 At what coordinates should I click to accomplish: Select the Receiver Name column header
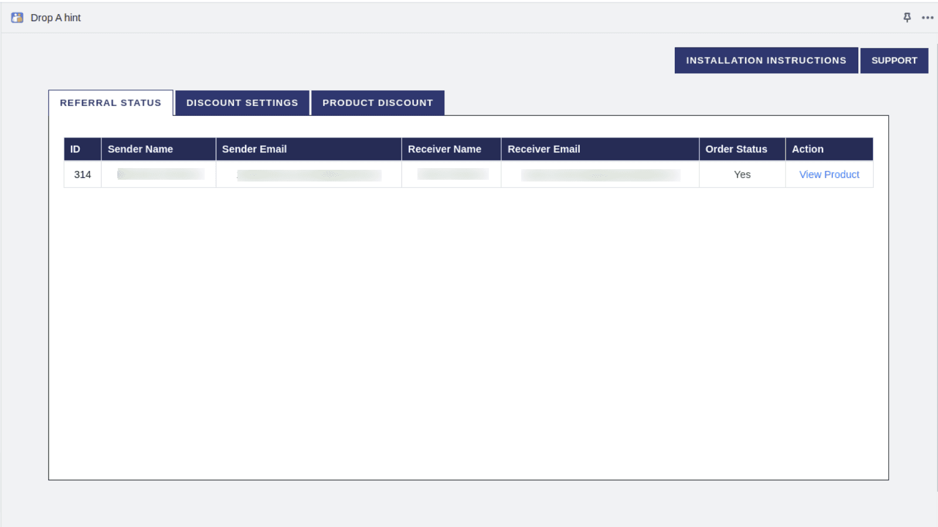(x=444, y=149)
